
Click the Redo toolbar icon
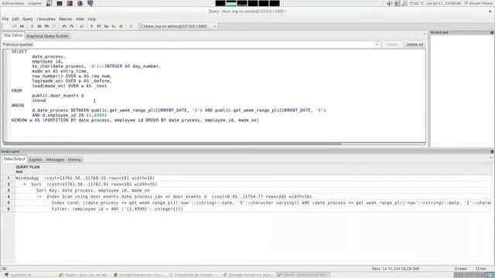(x=71, y=26)
